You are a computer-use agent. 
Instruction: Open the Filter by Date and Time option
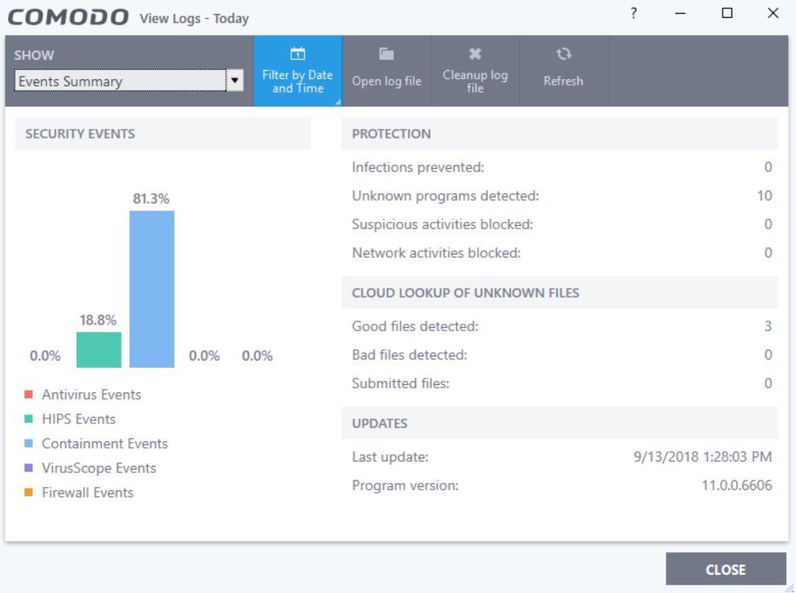(298, 71)
